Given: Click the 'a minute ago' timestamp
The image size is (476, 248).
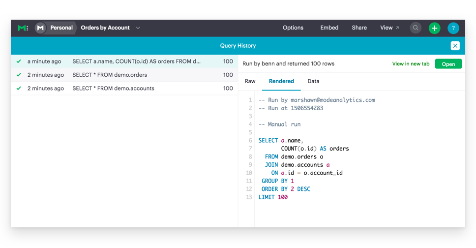Looking at the screenshot, I should (x=44, y=62).
